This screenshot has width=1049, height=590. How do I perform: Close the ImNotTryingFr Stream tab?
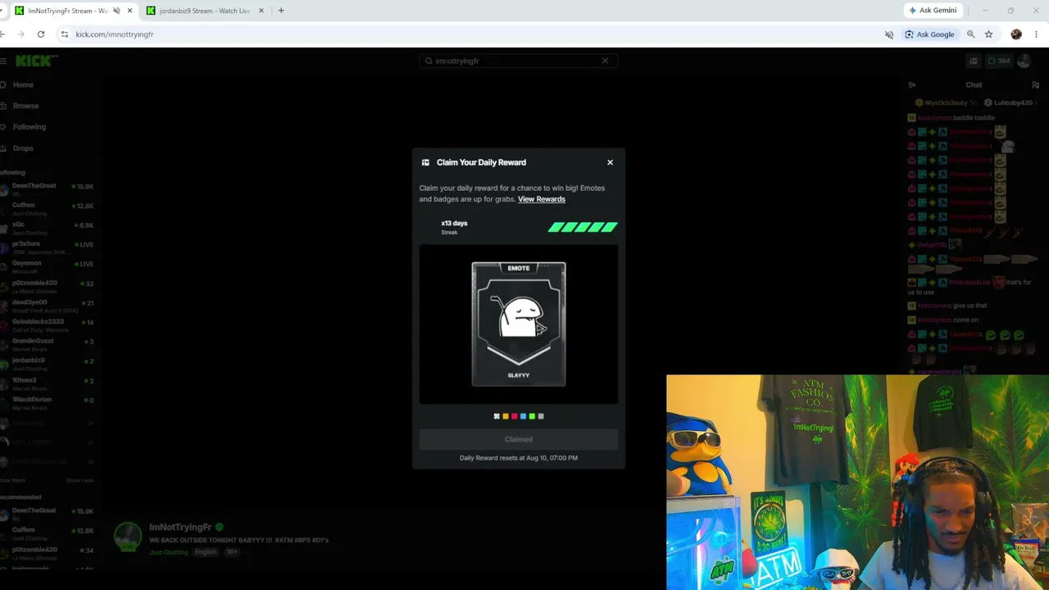pos(129,11)
